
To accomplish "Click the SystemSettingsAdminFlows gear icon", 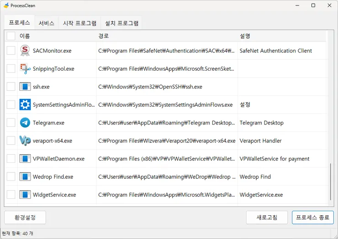I will coord(25,104).
